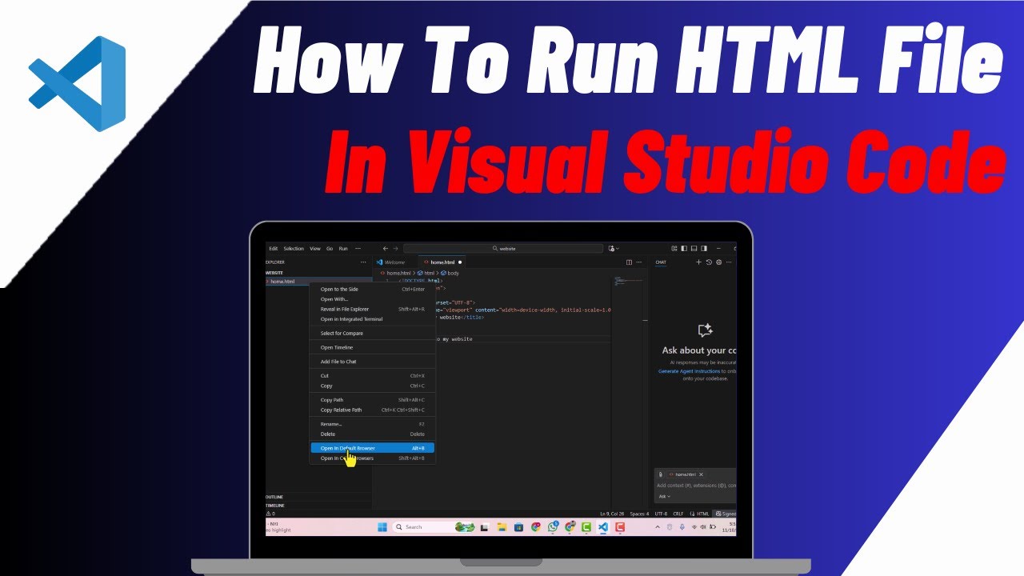This screenshot has width=1024, height=576.
Task: Select Open in Integrated Terminal entry
Action: [372, 319]
